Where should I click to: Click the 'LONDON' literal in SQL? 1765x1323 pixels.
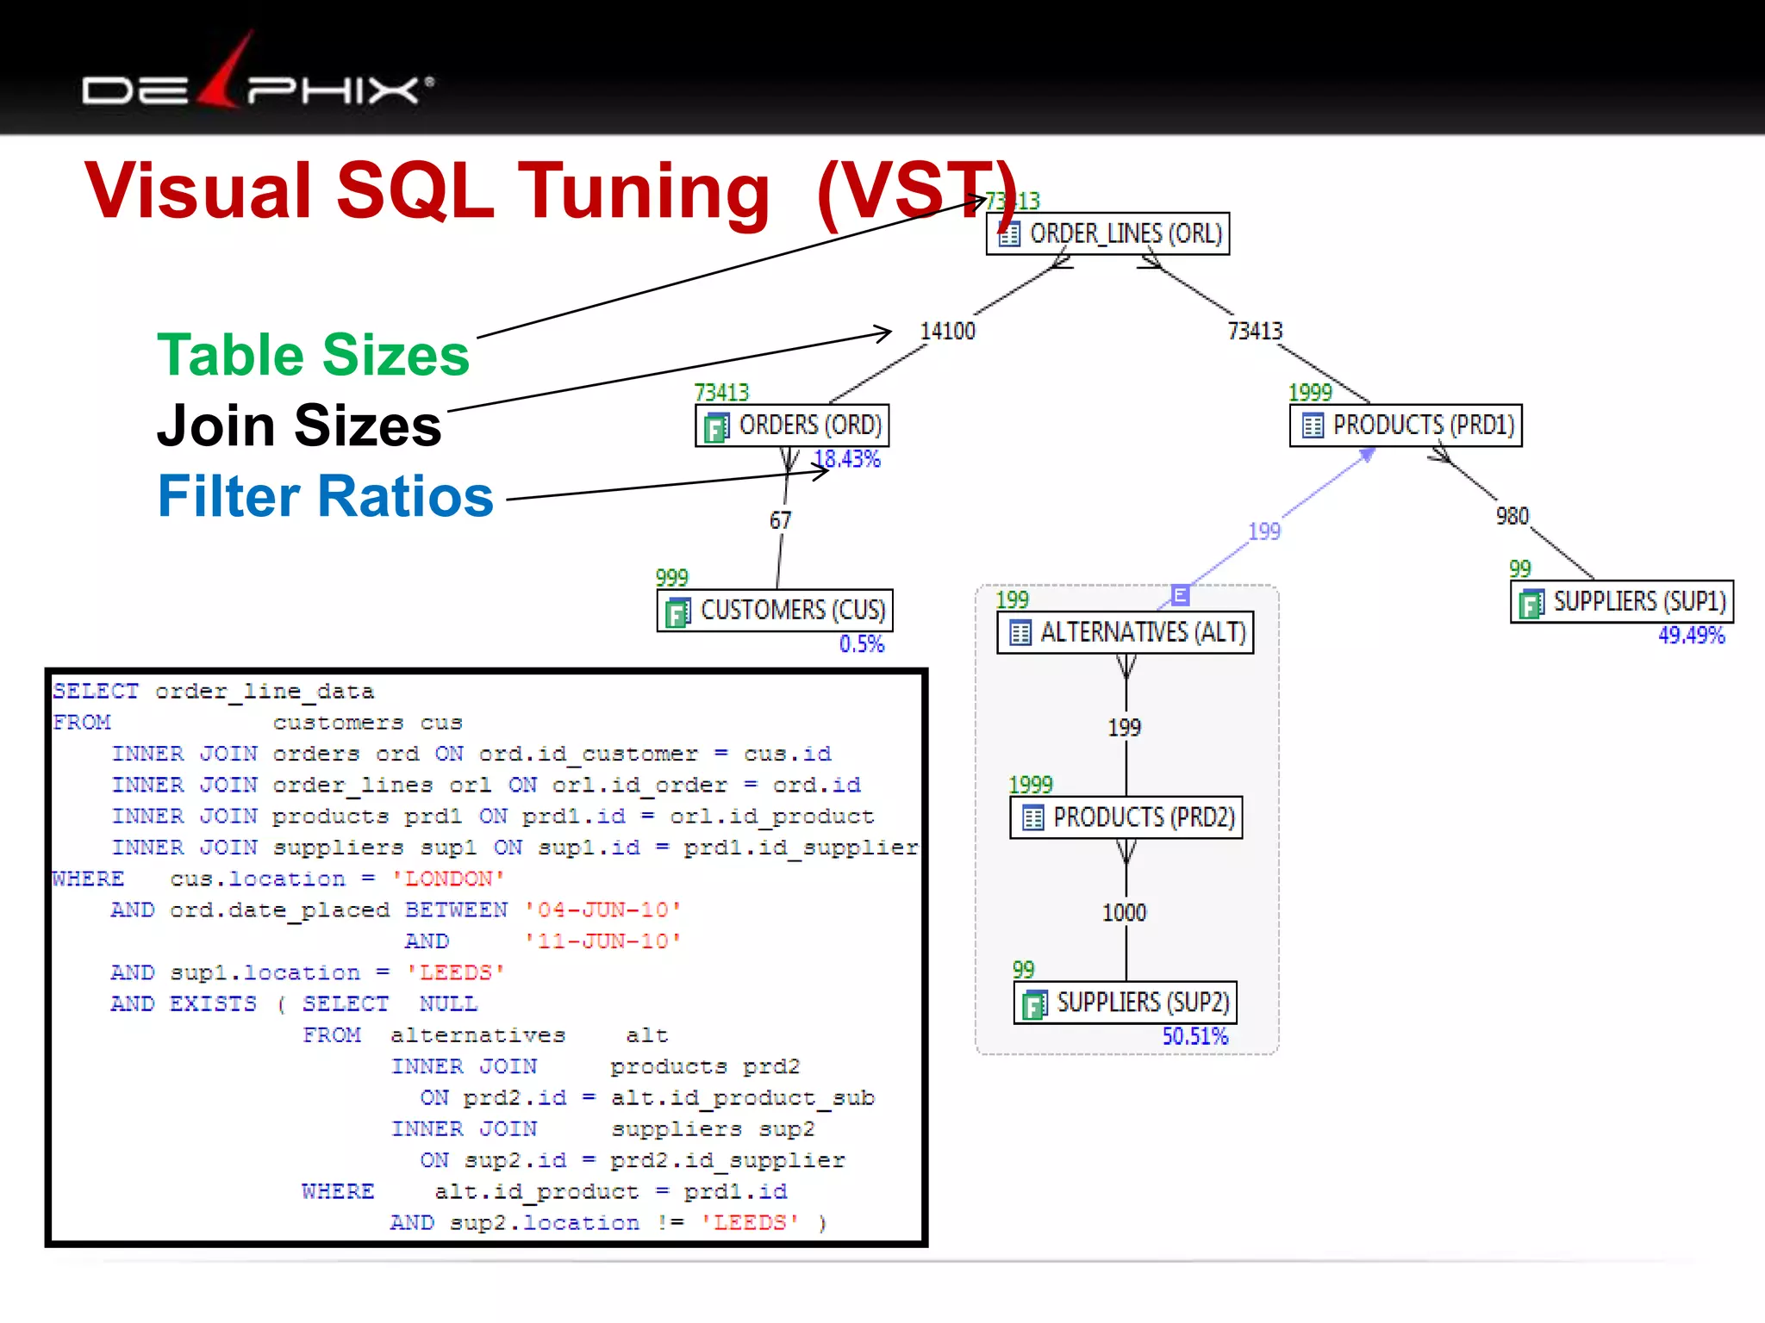(x=448, y=879)
